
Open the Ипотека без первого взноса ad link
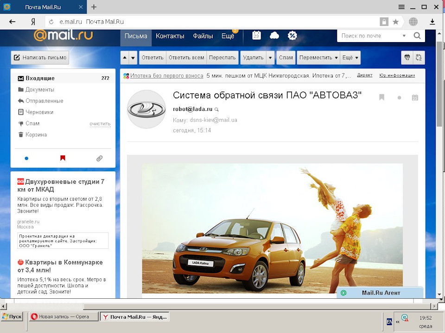pyautogui.click(x=166, y=75)
